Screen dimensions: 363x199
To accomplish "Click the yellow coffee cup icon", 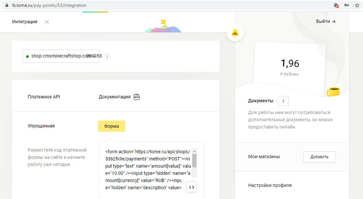I will click(333, 91).
